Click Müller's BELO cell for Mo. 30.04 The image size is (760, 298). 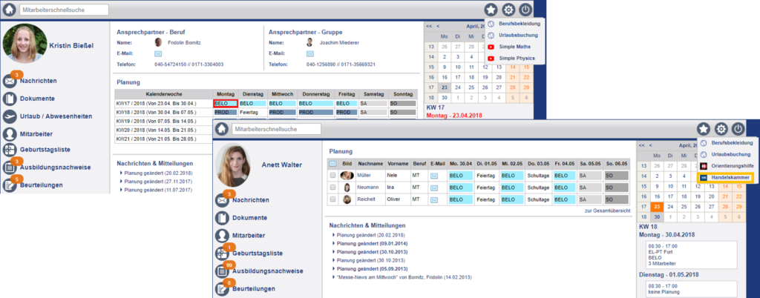click(461, 176)
